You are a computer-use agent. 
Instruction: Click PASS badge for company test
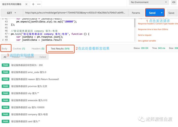coord(5,114)
